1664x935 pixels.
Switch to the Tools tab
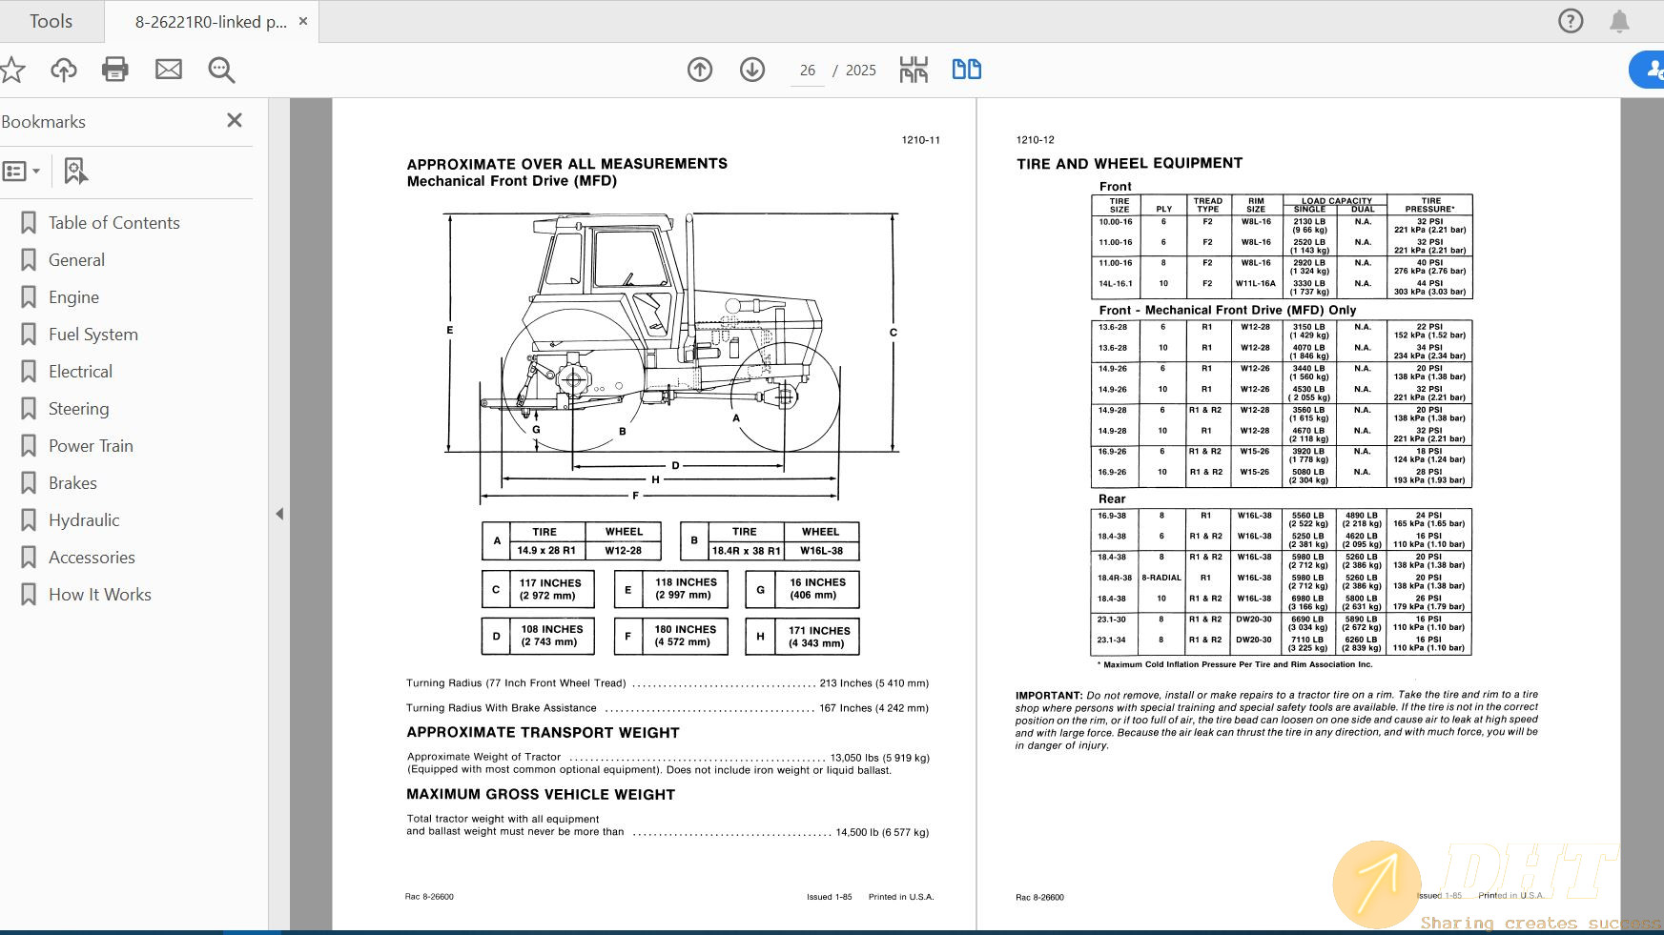tap(51, 20)
